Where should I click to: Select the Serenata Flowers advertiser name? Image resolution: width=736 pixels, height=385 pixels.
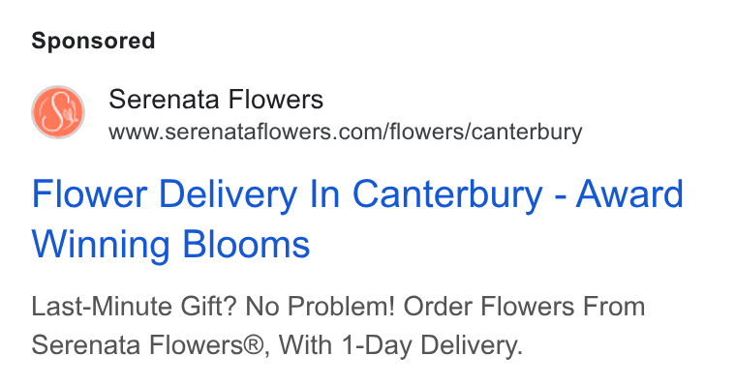pos(216,100)
